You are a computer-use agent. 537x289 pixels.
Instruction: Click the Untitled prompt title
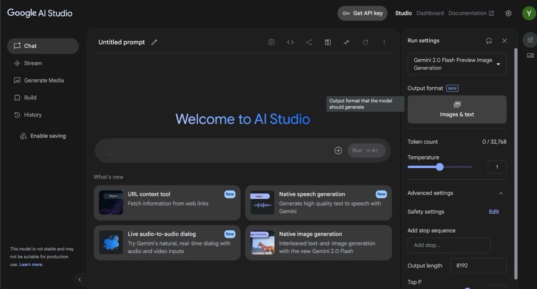[x=122, y=42]
